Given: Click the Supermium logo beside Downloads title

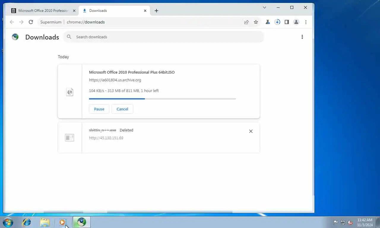Looking at the screenshot, I should (x=15, y=37).
